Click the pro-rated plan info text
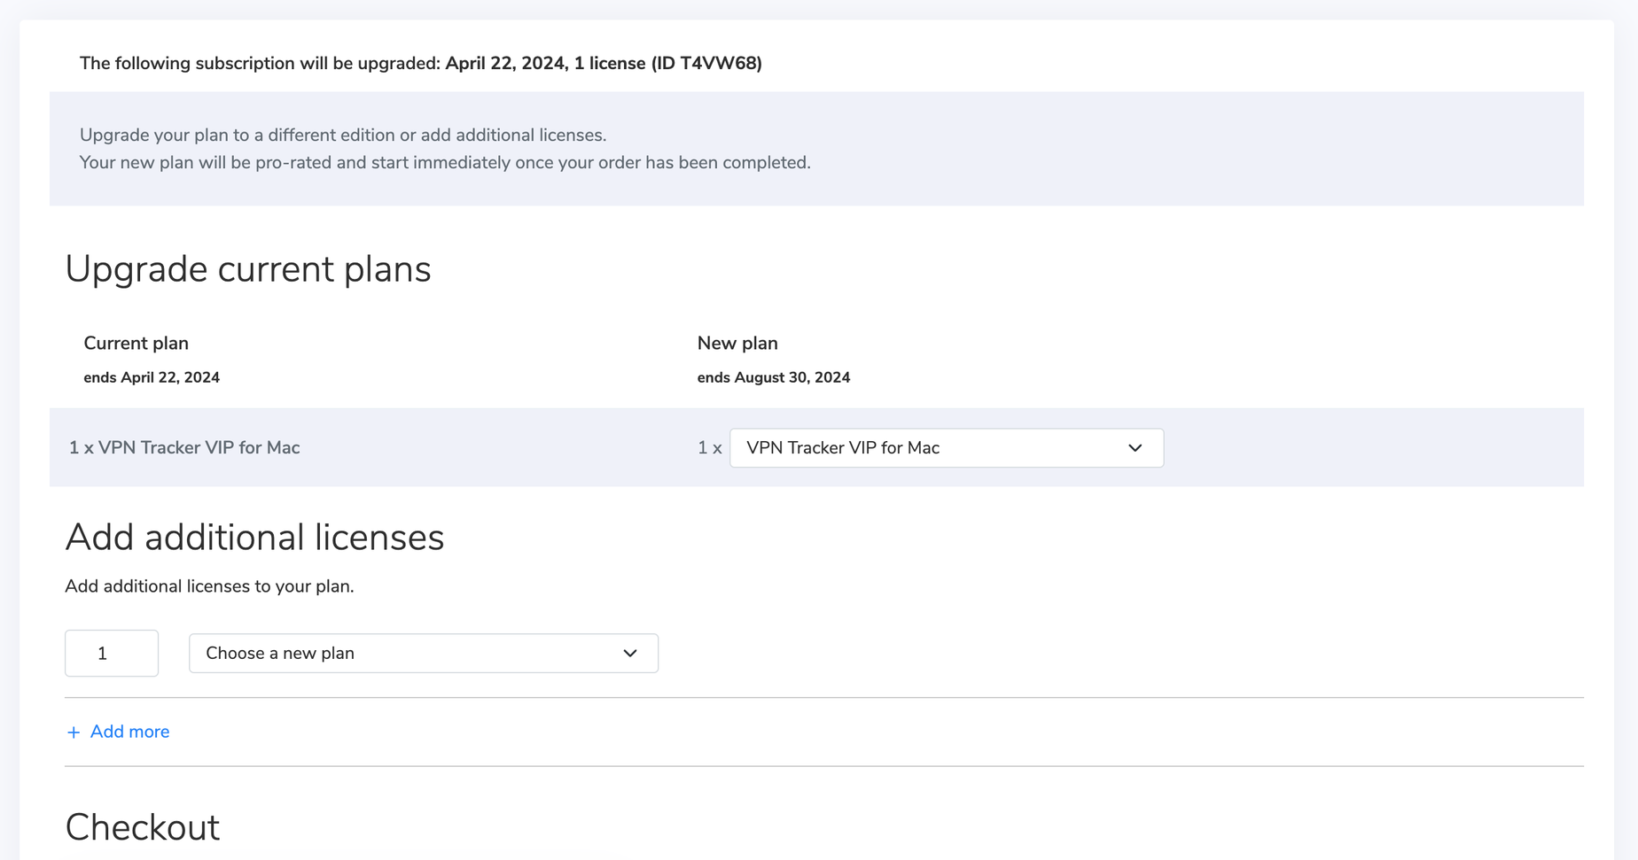 445,163
